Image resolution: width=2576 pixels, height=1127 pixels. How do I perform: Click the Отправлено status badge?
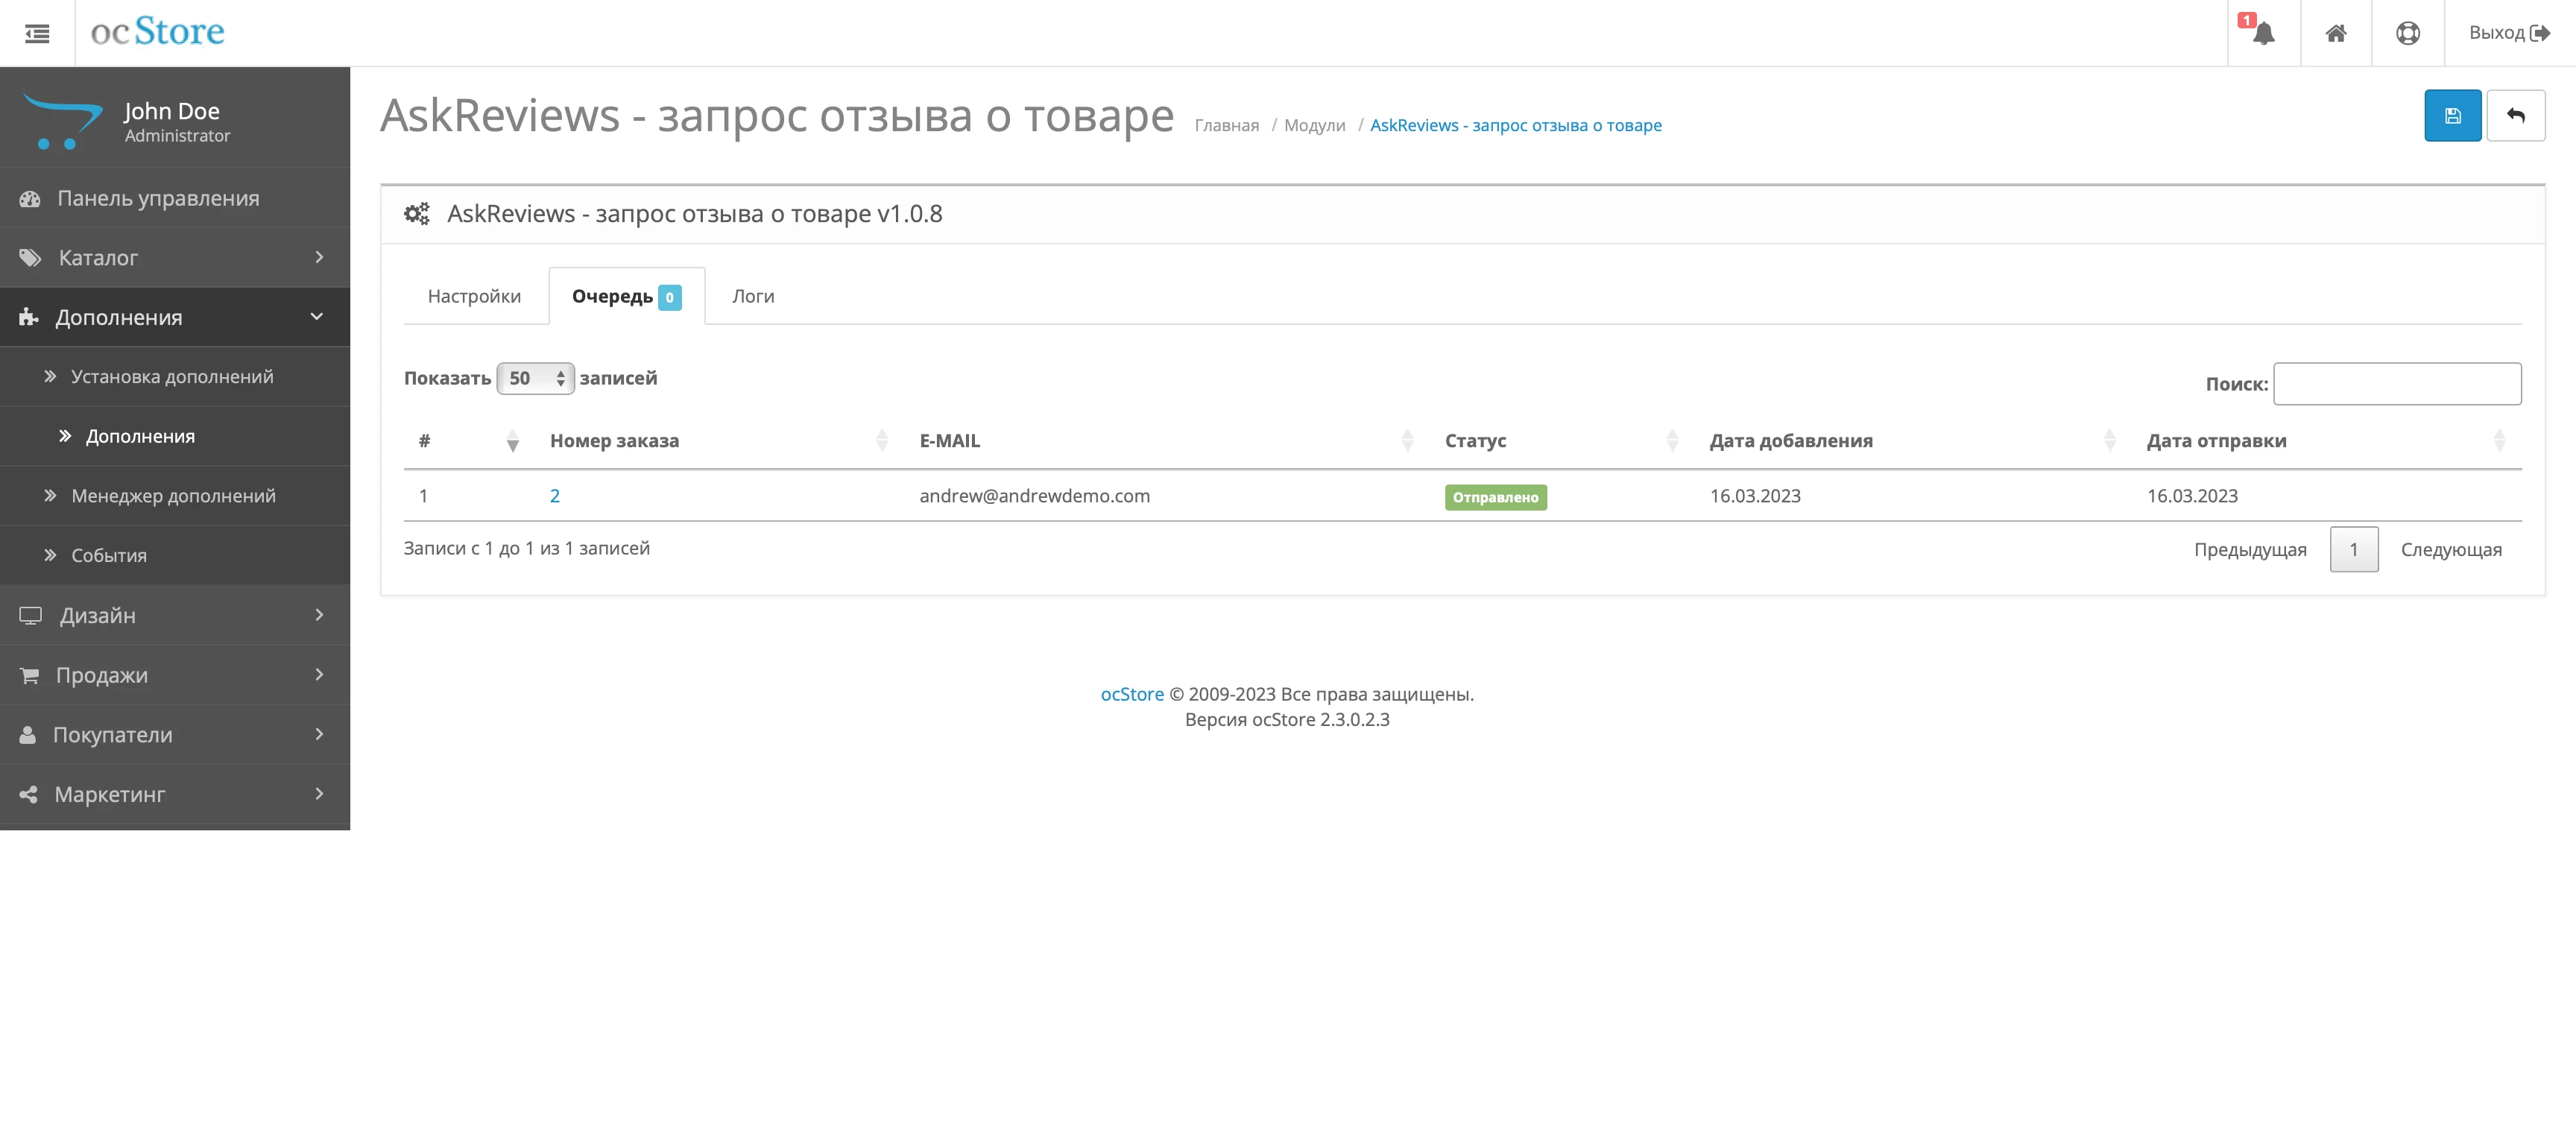coord(1495,497)
